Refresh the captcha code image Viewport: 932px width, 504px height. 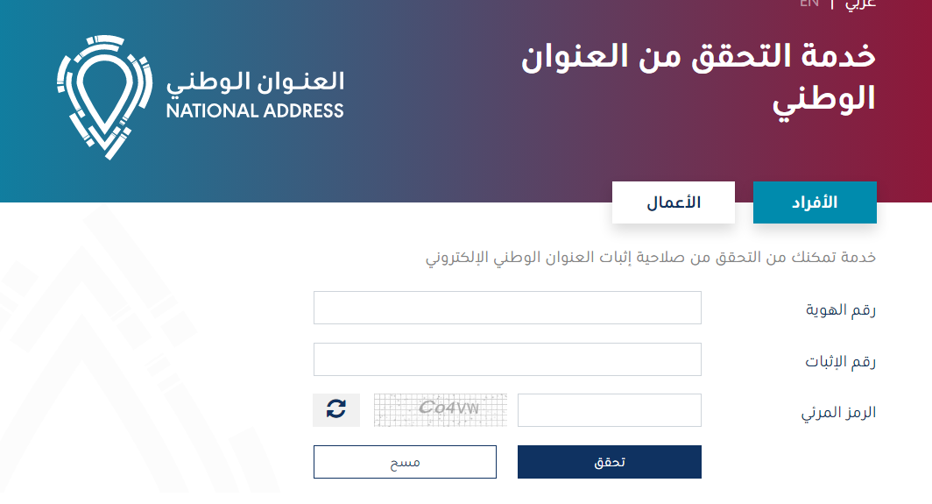336,410
